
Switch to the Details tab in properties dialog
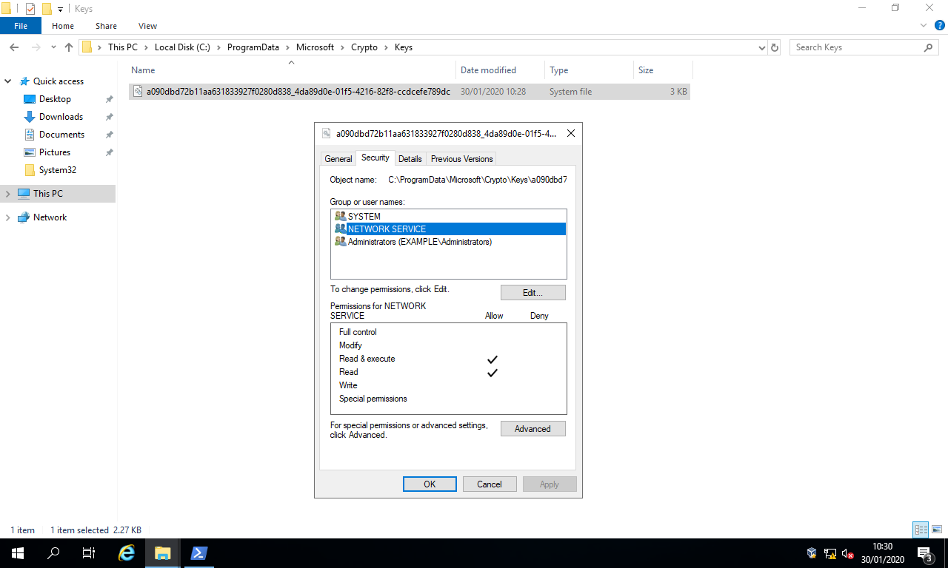tap(410, 158)
